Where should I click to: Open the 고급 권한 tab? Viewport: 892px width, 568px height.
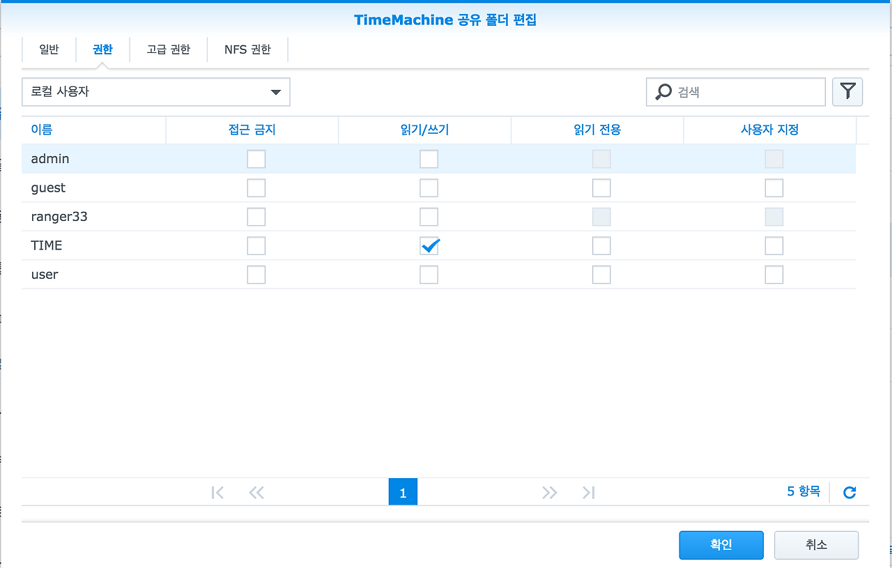[168, 49]
